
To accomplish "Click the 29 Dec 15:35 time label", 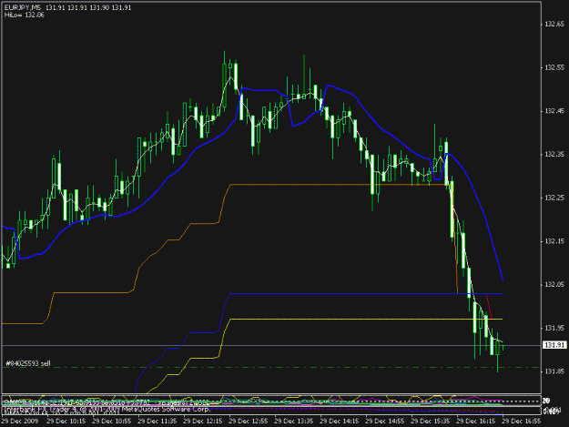I will pos(431,422).
